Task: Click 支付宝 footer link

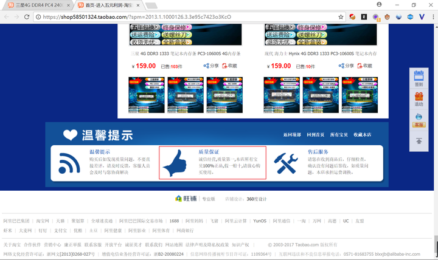Action: pos(60,230)
